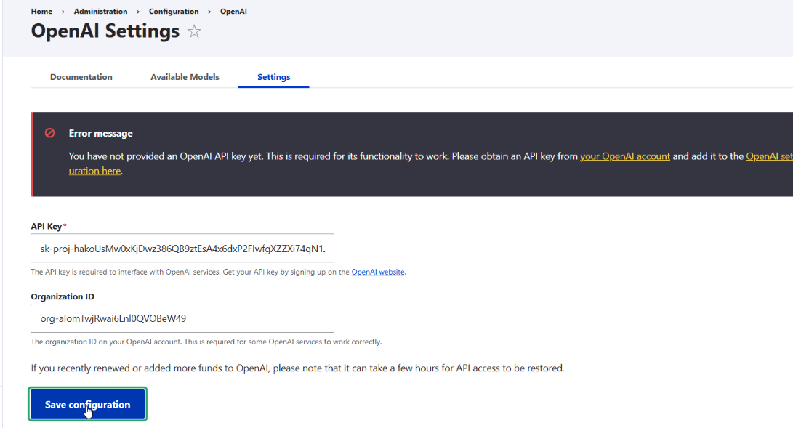
Task: Click the 'Organization ID' field label
Action: (x=63, y=296)
